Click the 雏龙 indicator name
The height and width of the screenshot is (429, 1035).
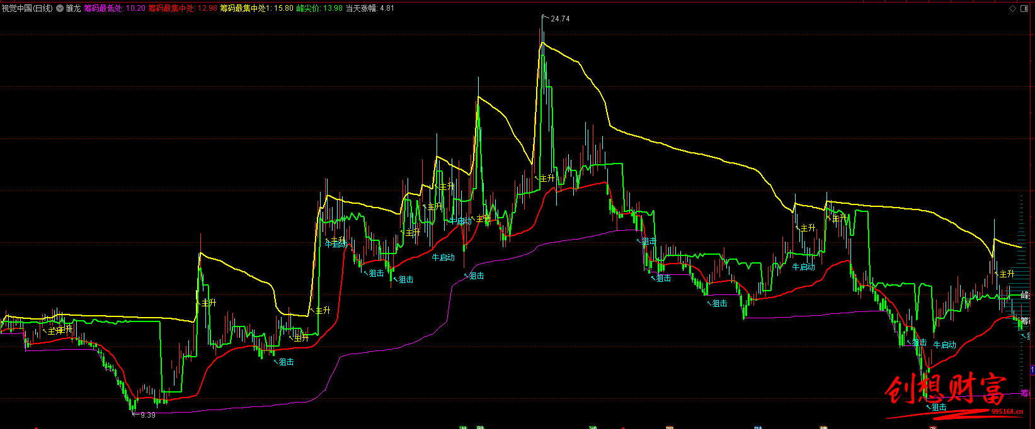pyautogui.click(x=73, y=8)
